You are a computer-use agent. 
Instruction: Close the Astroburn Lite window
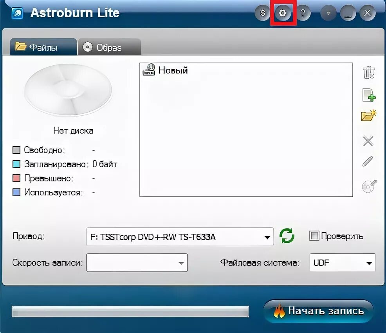pyautogui.click(x=367, y=13)
